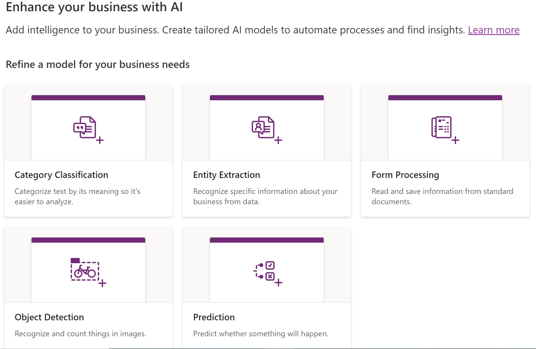The width and height of the screenshot is (536, 349).
Task: Click the Form Processing title text
Action: 405,175
